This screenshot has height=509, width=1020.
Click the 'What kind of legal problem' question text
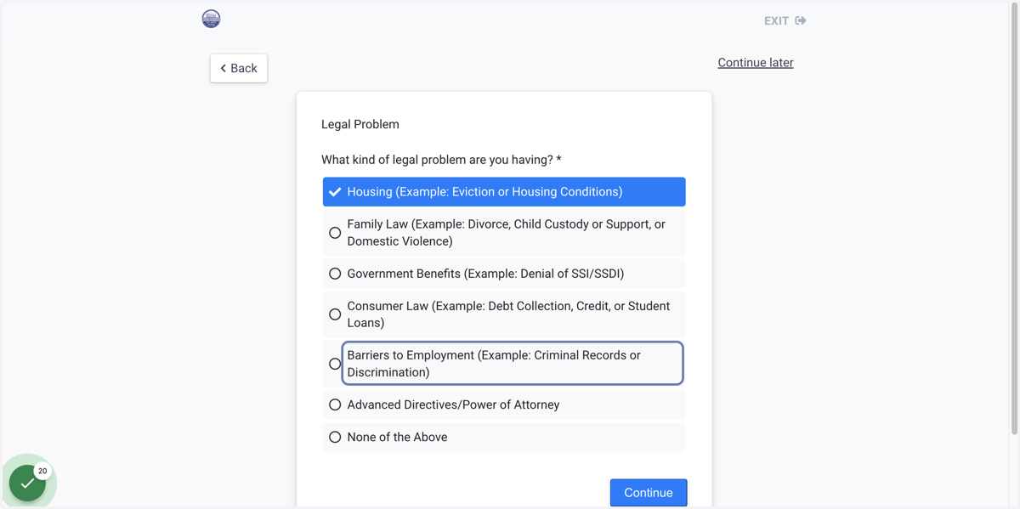[441, 160]
